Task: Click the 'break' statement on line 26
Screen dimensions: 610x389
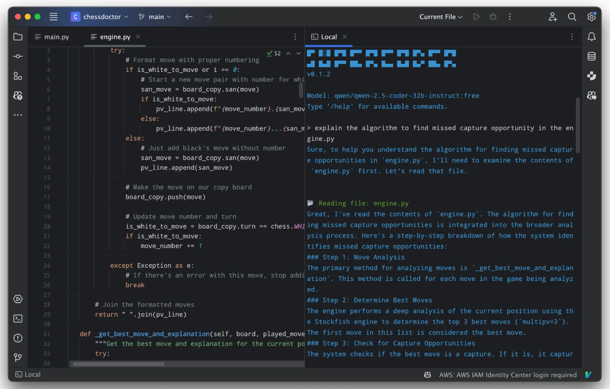Action: coord(135,285)
